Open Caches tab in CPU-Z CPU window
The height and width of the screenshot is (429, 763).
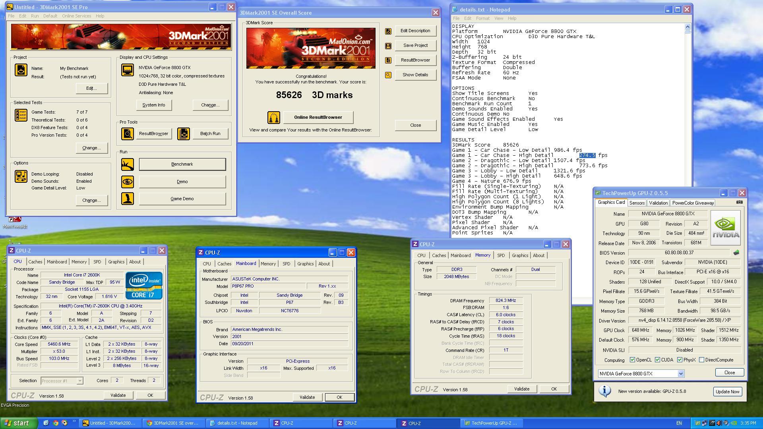(35, 262)
